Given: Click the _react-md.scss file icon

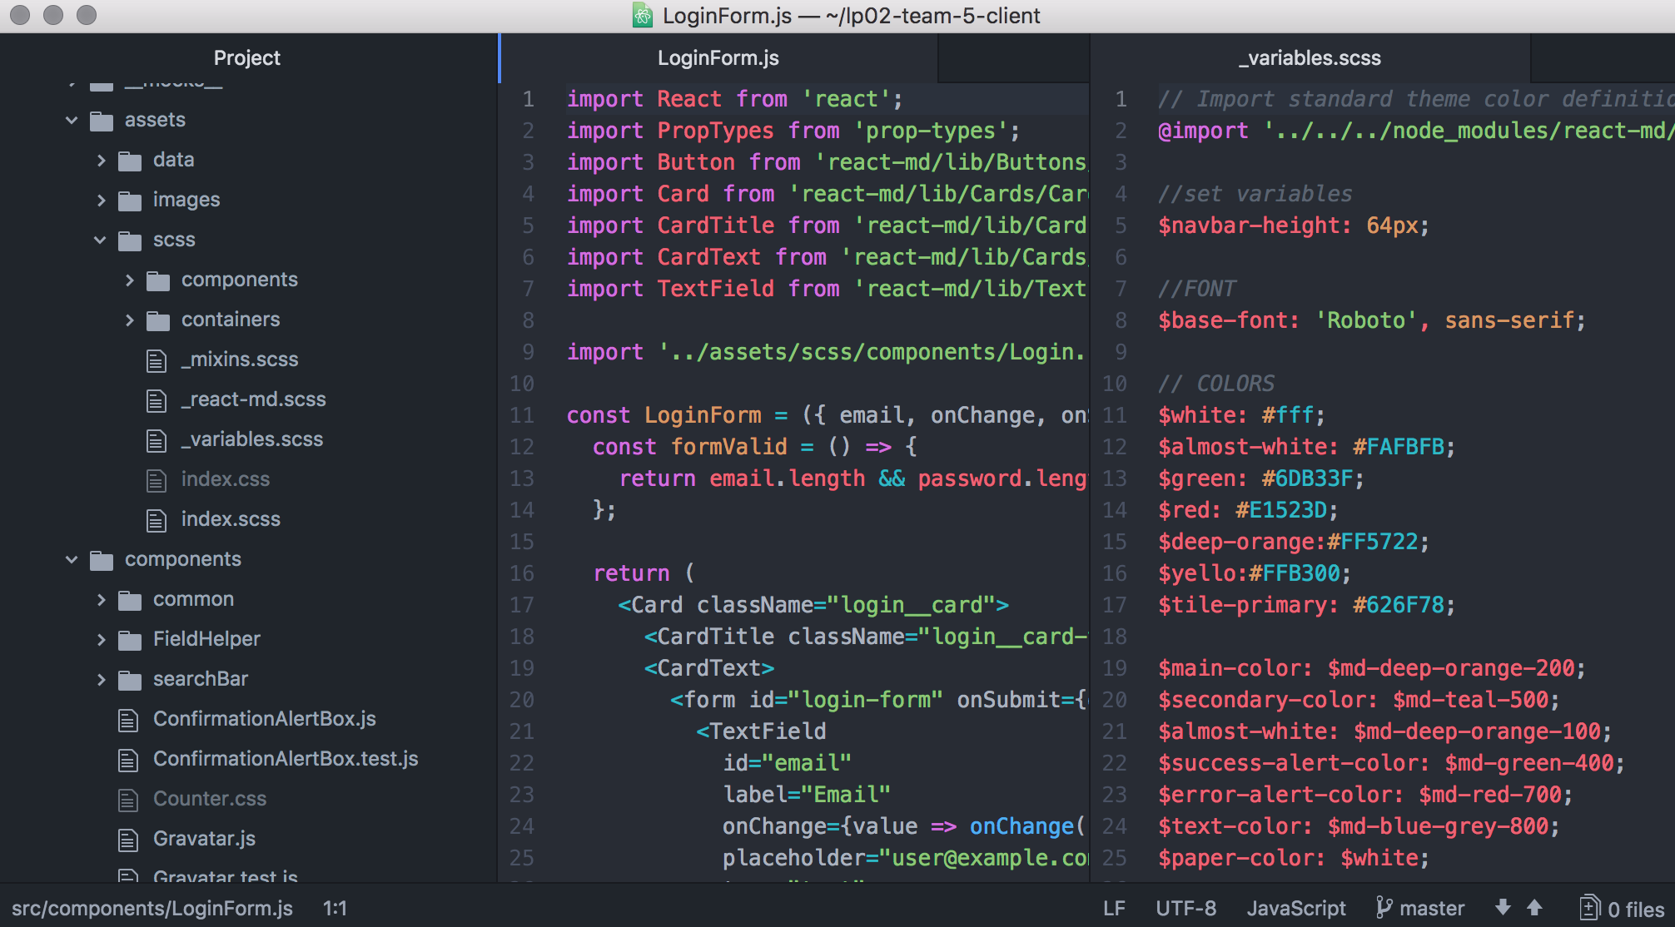Looking at the screenshot, I should point(157,401).
